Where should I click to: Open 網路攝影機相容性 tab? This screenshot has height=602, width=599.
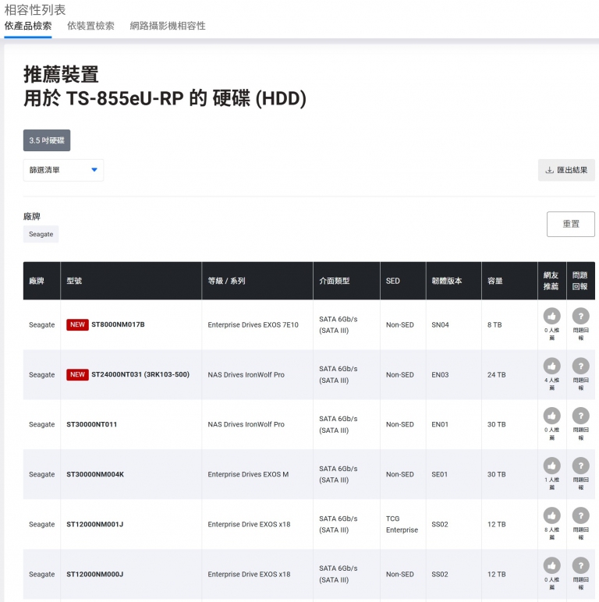(x=168, y=26)
